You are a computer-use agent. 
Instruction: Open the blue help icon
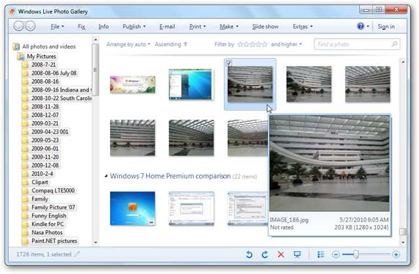[x=361, y=26]
